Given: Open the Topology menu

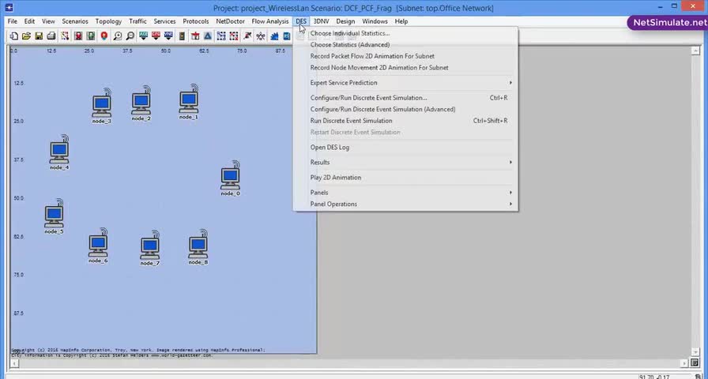Looking at the screenshot, I should tap(108, 21).
